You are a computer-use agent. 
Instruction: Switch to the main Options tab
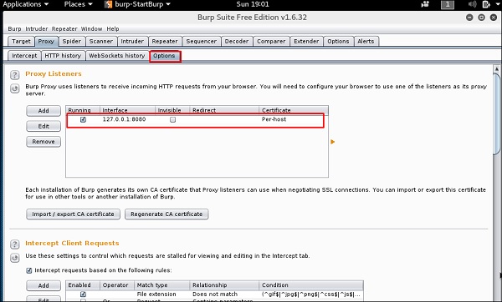pyautogui.click(x=338, y=41)
